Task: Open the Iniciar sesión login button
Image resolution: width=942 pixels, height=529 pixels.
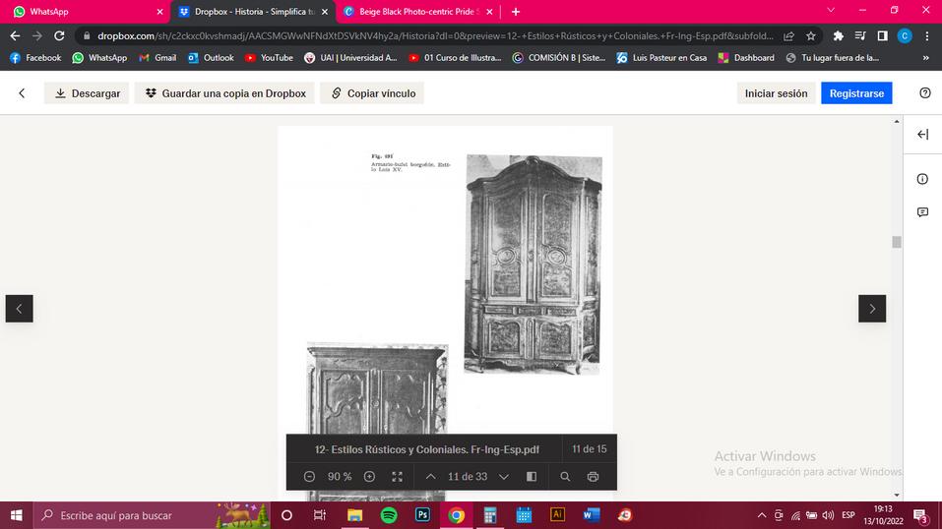Action: (776, 93)
